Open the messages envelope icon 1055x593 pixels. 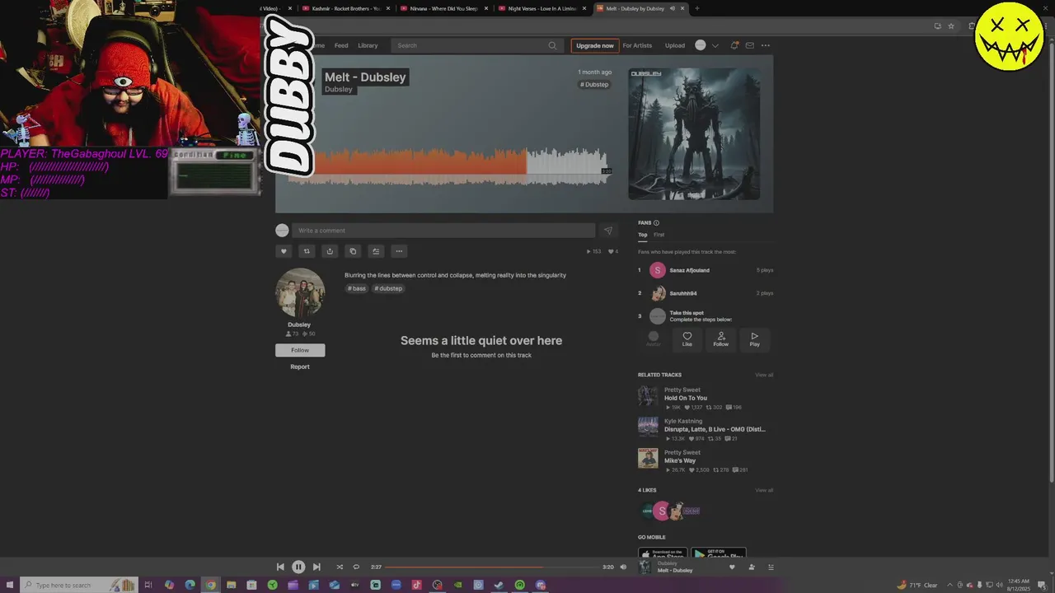749,45
